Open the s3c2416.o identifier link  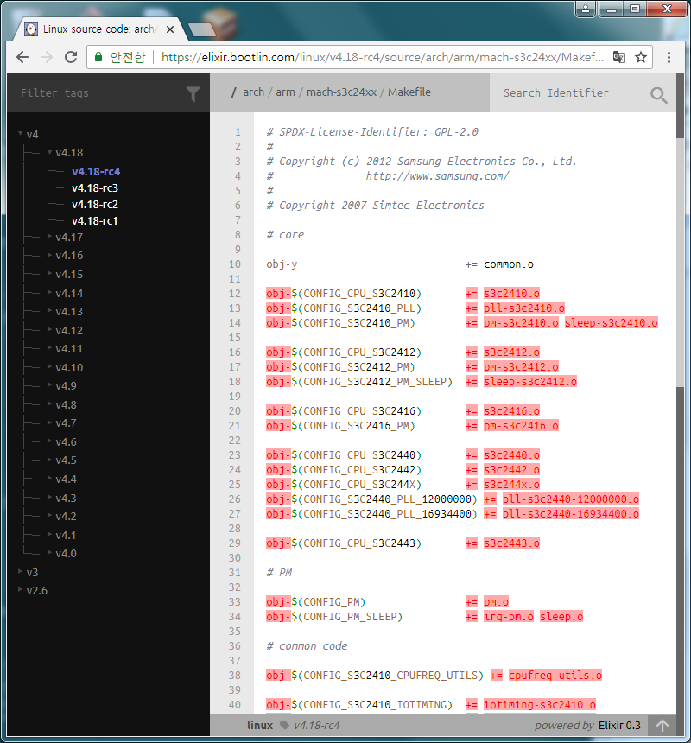(x=511, y=411)
